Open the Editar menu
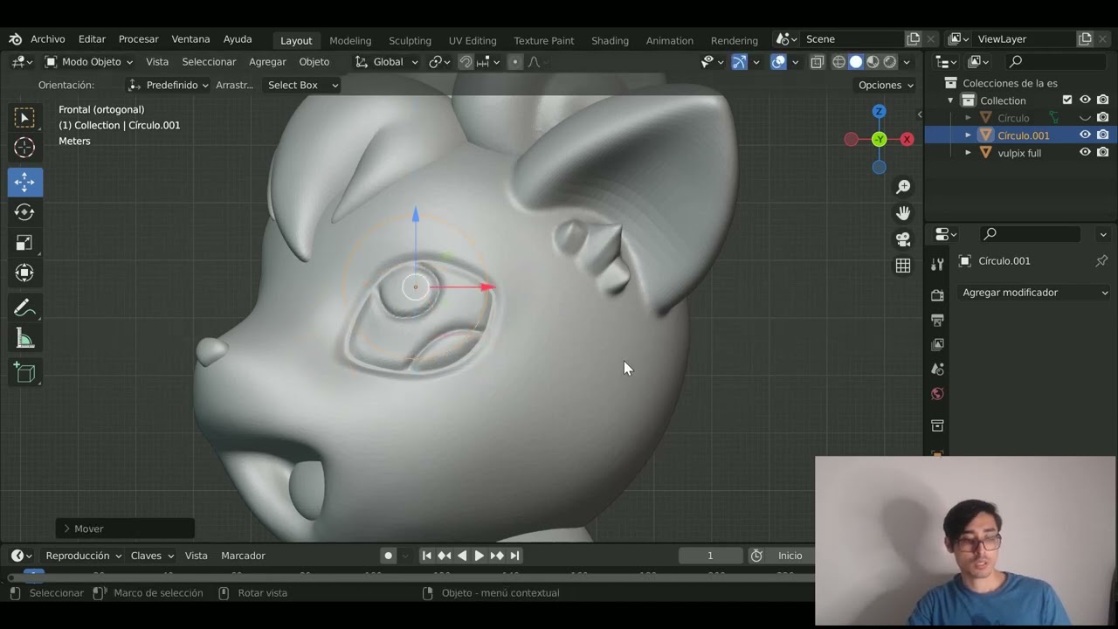The width and height of the screenshot is (1118, 629). (92, 39)
